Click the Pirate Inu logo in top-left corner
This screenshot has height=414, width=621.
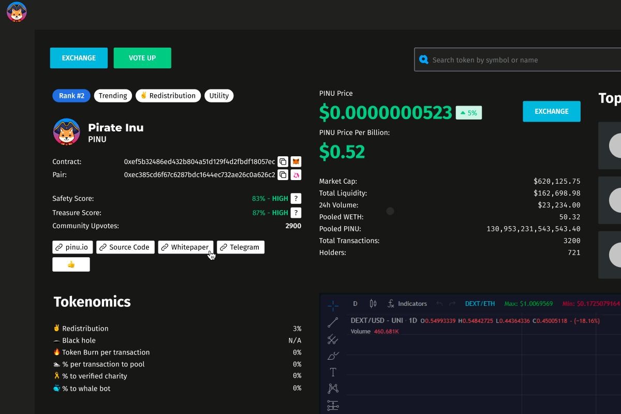(x=17, y=11)
